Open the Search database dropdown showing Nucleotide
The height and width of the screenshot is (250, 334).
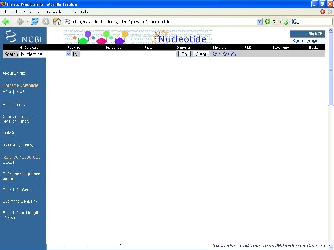click(45, 54)
